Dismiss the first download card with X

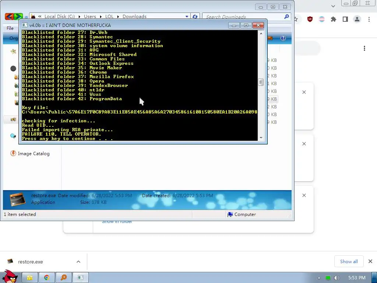point(304,92)
